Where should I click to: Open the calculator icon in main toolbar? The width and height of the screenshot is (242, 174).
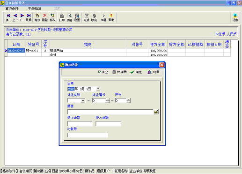[x=104, y=17]
